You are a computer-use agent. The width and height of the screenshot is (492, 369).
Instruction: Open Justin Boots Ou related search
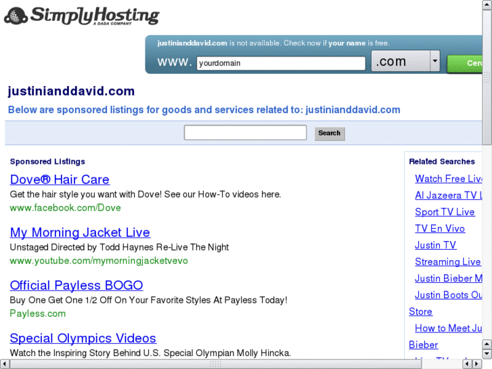click(x=449, y=295)
